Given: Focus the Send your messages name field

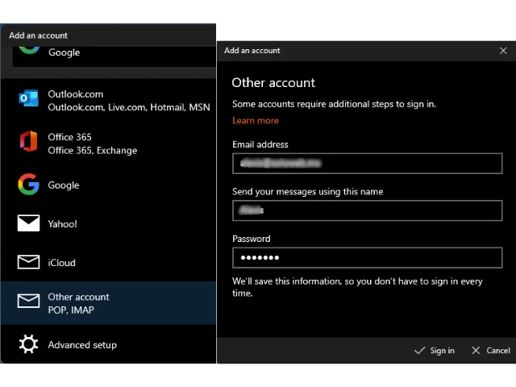Looking at the screenshot, I should coord(368,210).
